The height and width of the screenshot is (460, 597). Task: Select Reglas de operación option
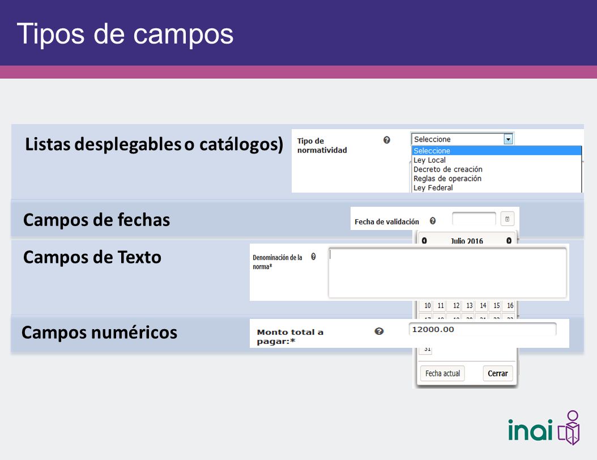pyautogui.click(x=497, y=178)
